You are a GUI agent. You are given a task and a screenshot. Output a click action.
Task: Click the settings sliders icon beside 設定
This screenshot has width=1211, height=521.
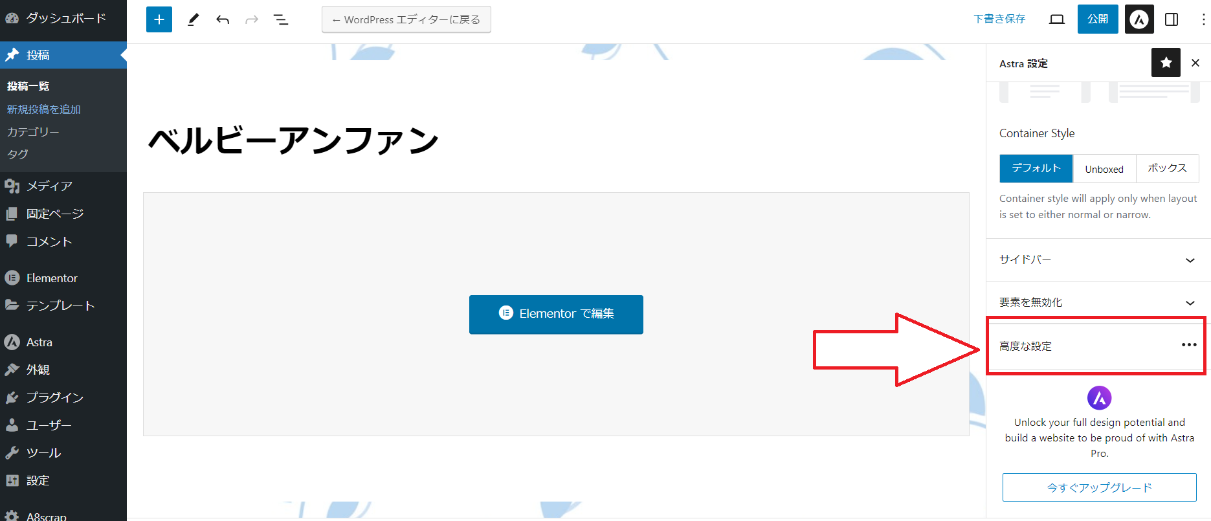click(12, 480)
